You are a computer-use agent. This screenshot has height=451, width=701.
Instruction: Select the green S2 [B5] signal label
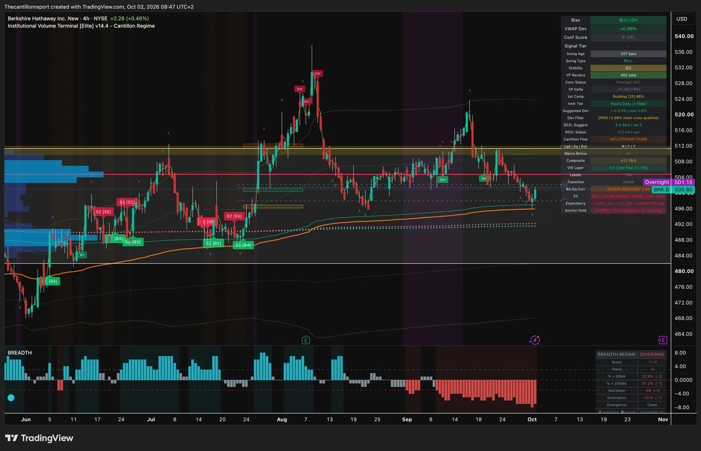[213, 243]
